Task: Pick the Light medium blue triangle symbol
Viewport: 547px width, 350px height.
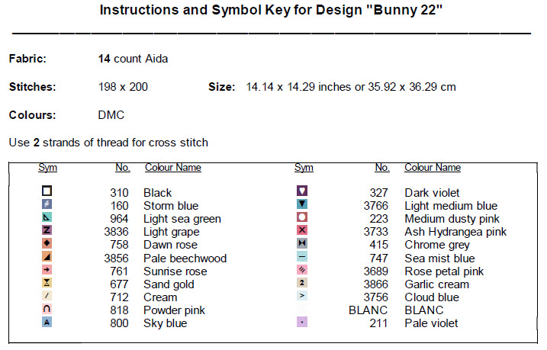Action: [302, 204]
